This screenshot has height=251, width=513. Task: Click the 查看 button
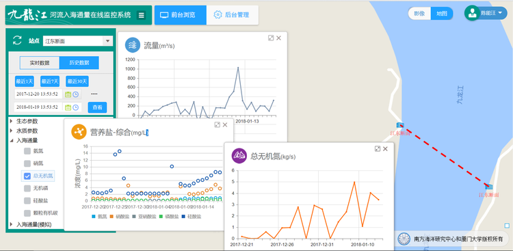click(98, 107)
